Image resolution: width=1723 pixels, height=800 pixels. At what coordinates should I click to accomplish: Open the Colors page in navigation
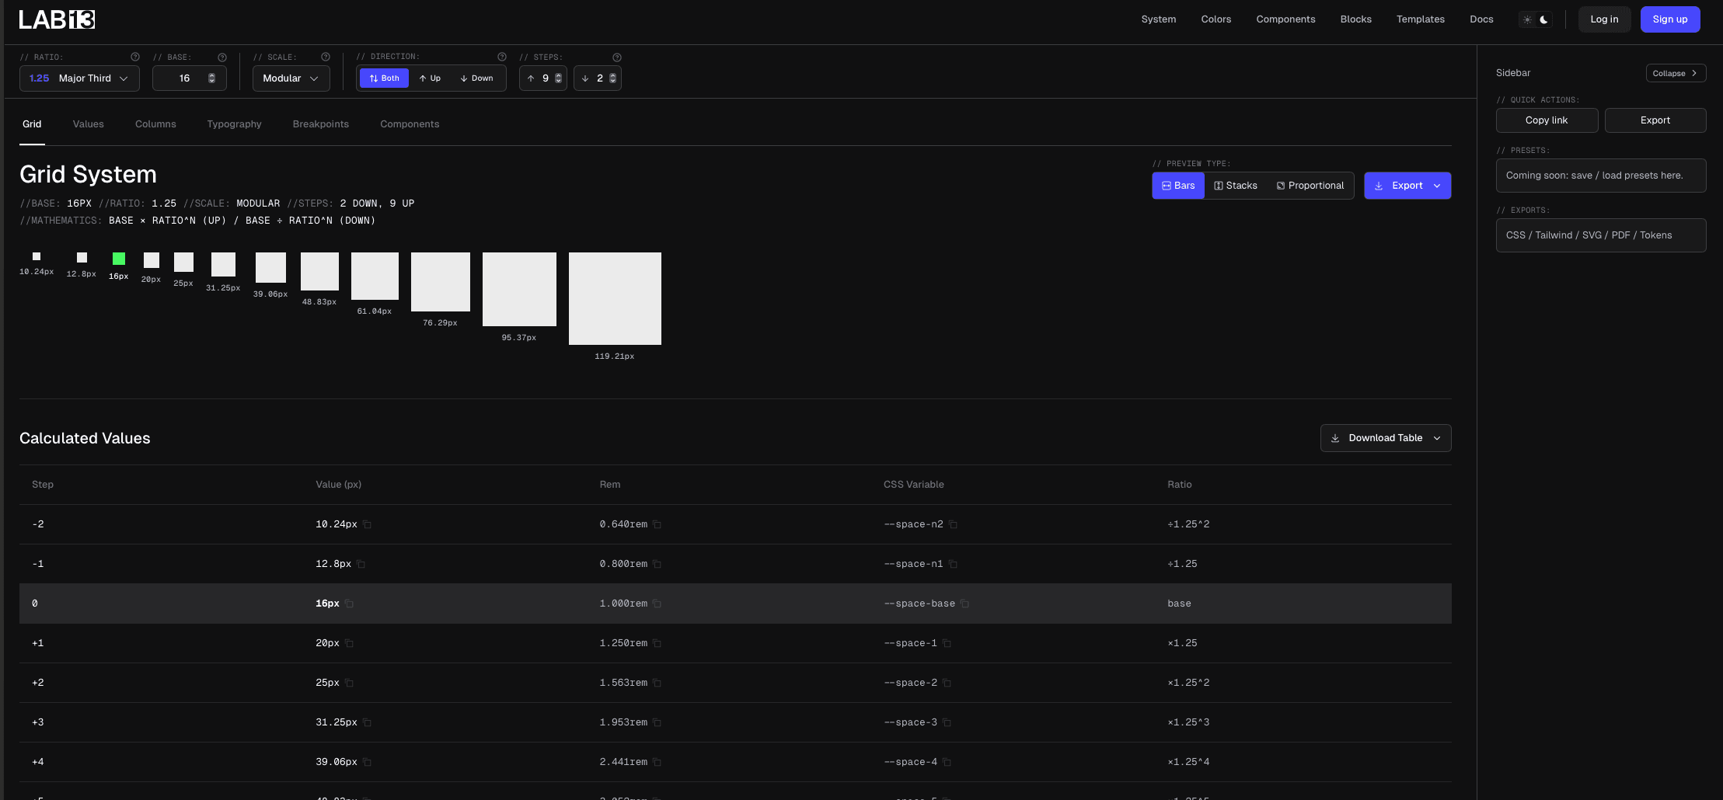coord(1216,19)
